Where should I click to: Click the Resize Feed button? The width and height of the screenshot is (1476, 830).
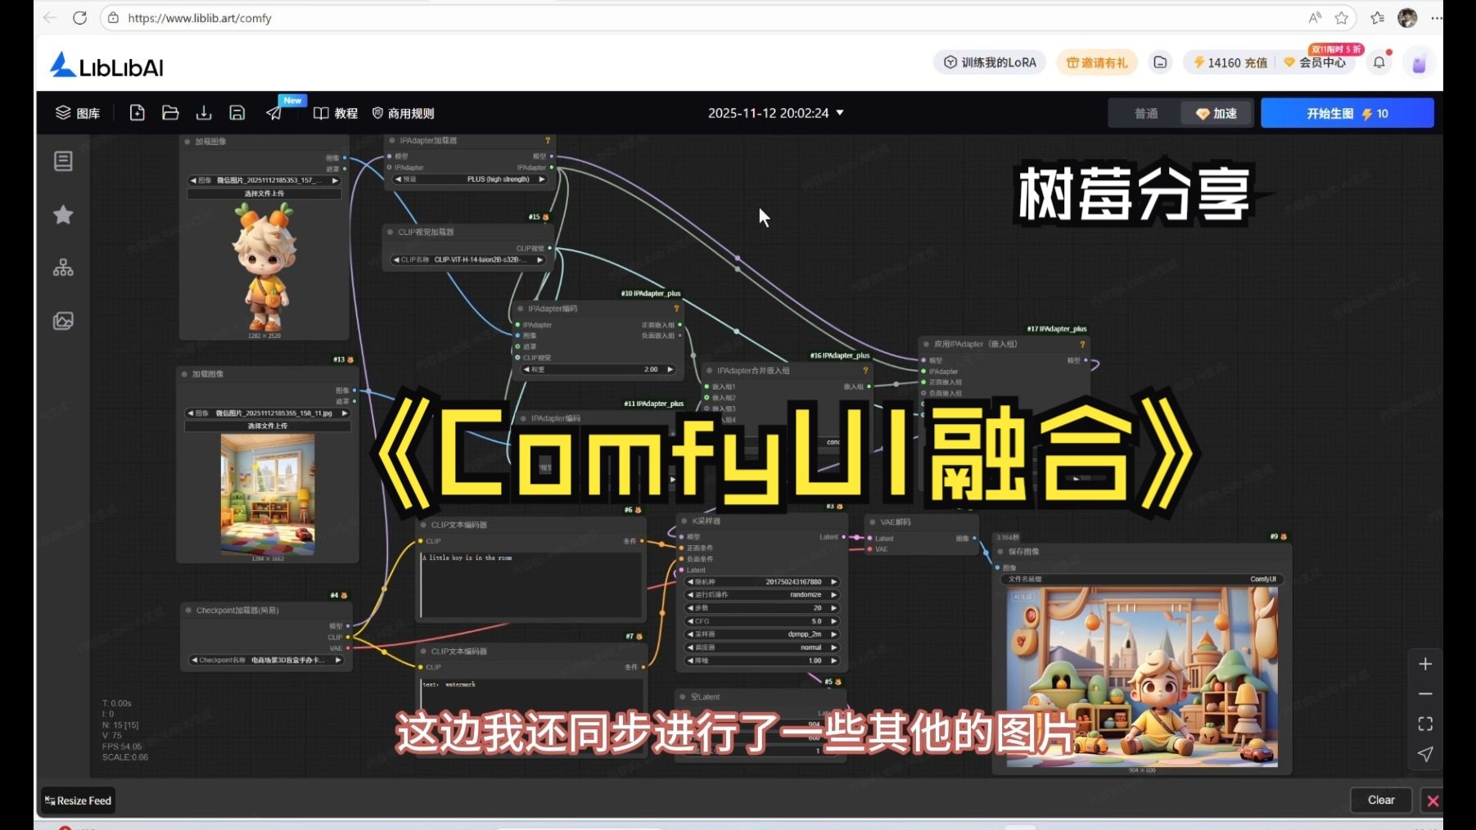(78, 801)
